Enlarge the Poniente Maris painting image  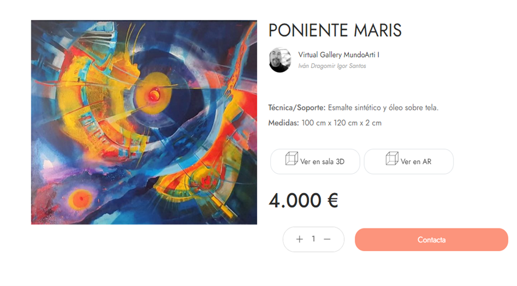(x=144, y=122)
